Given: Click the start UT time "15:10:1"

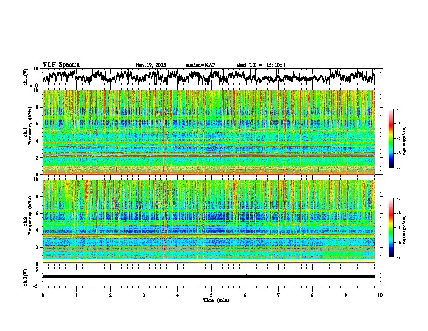Looking at the screenshot, I should (x=276, y=65).
